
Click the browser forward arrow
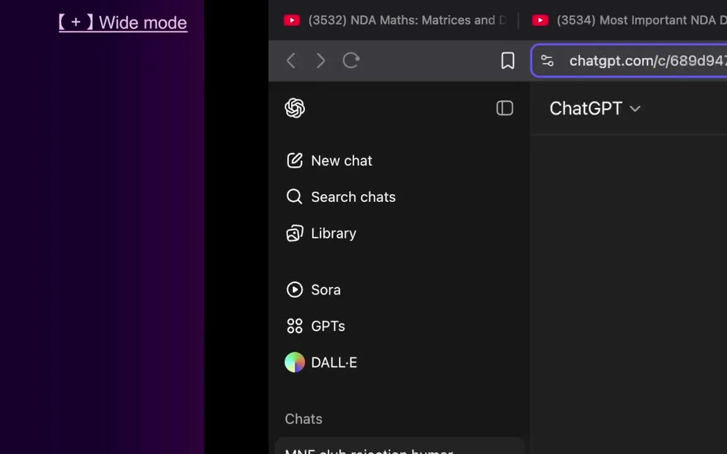tap(321, 61)
